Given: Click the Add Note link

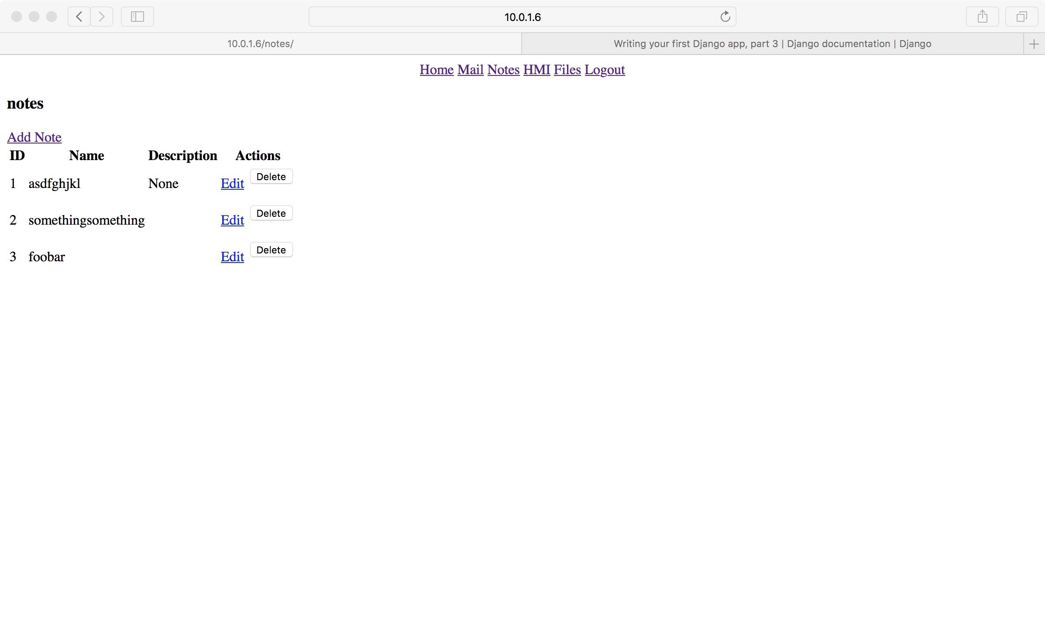Looking at the screenshot, I should click(x=34, y=137).
